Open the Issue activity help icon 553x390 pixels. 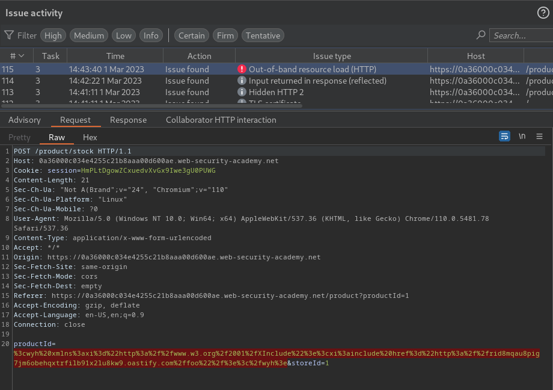coord(543,13)
